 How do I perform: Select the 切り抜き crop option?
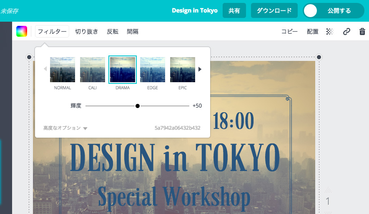(86, 32)
